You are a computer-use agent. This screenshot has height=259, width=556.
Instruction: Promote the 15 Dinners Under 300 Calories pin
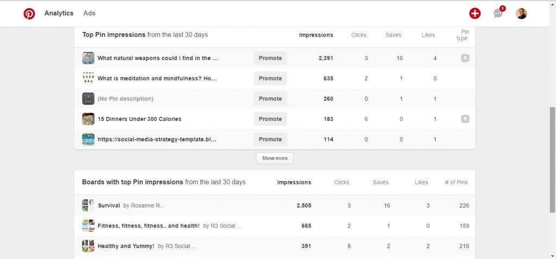click(x=270, y=119)
